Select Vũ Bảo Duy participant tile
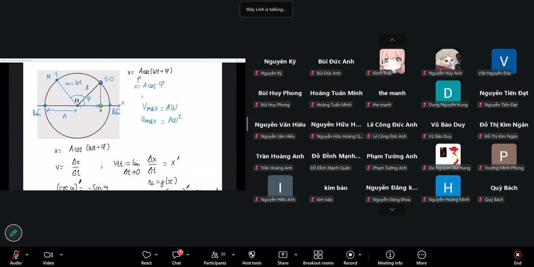This screenshot has height=267, width=534. (448, 125)
